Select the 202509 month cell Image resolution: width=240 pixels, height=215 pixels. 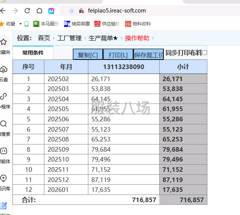pyautogui.click(x=66, y=149)
